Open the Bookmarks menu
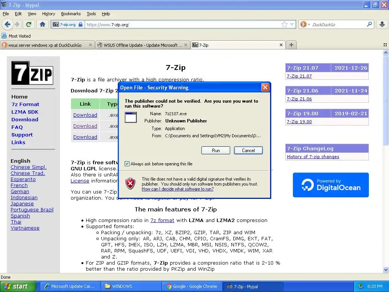389x292 pixels. (x=71, y=14)
